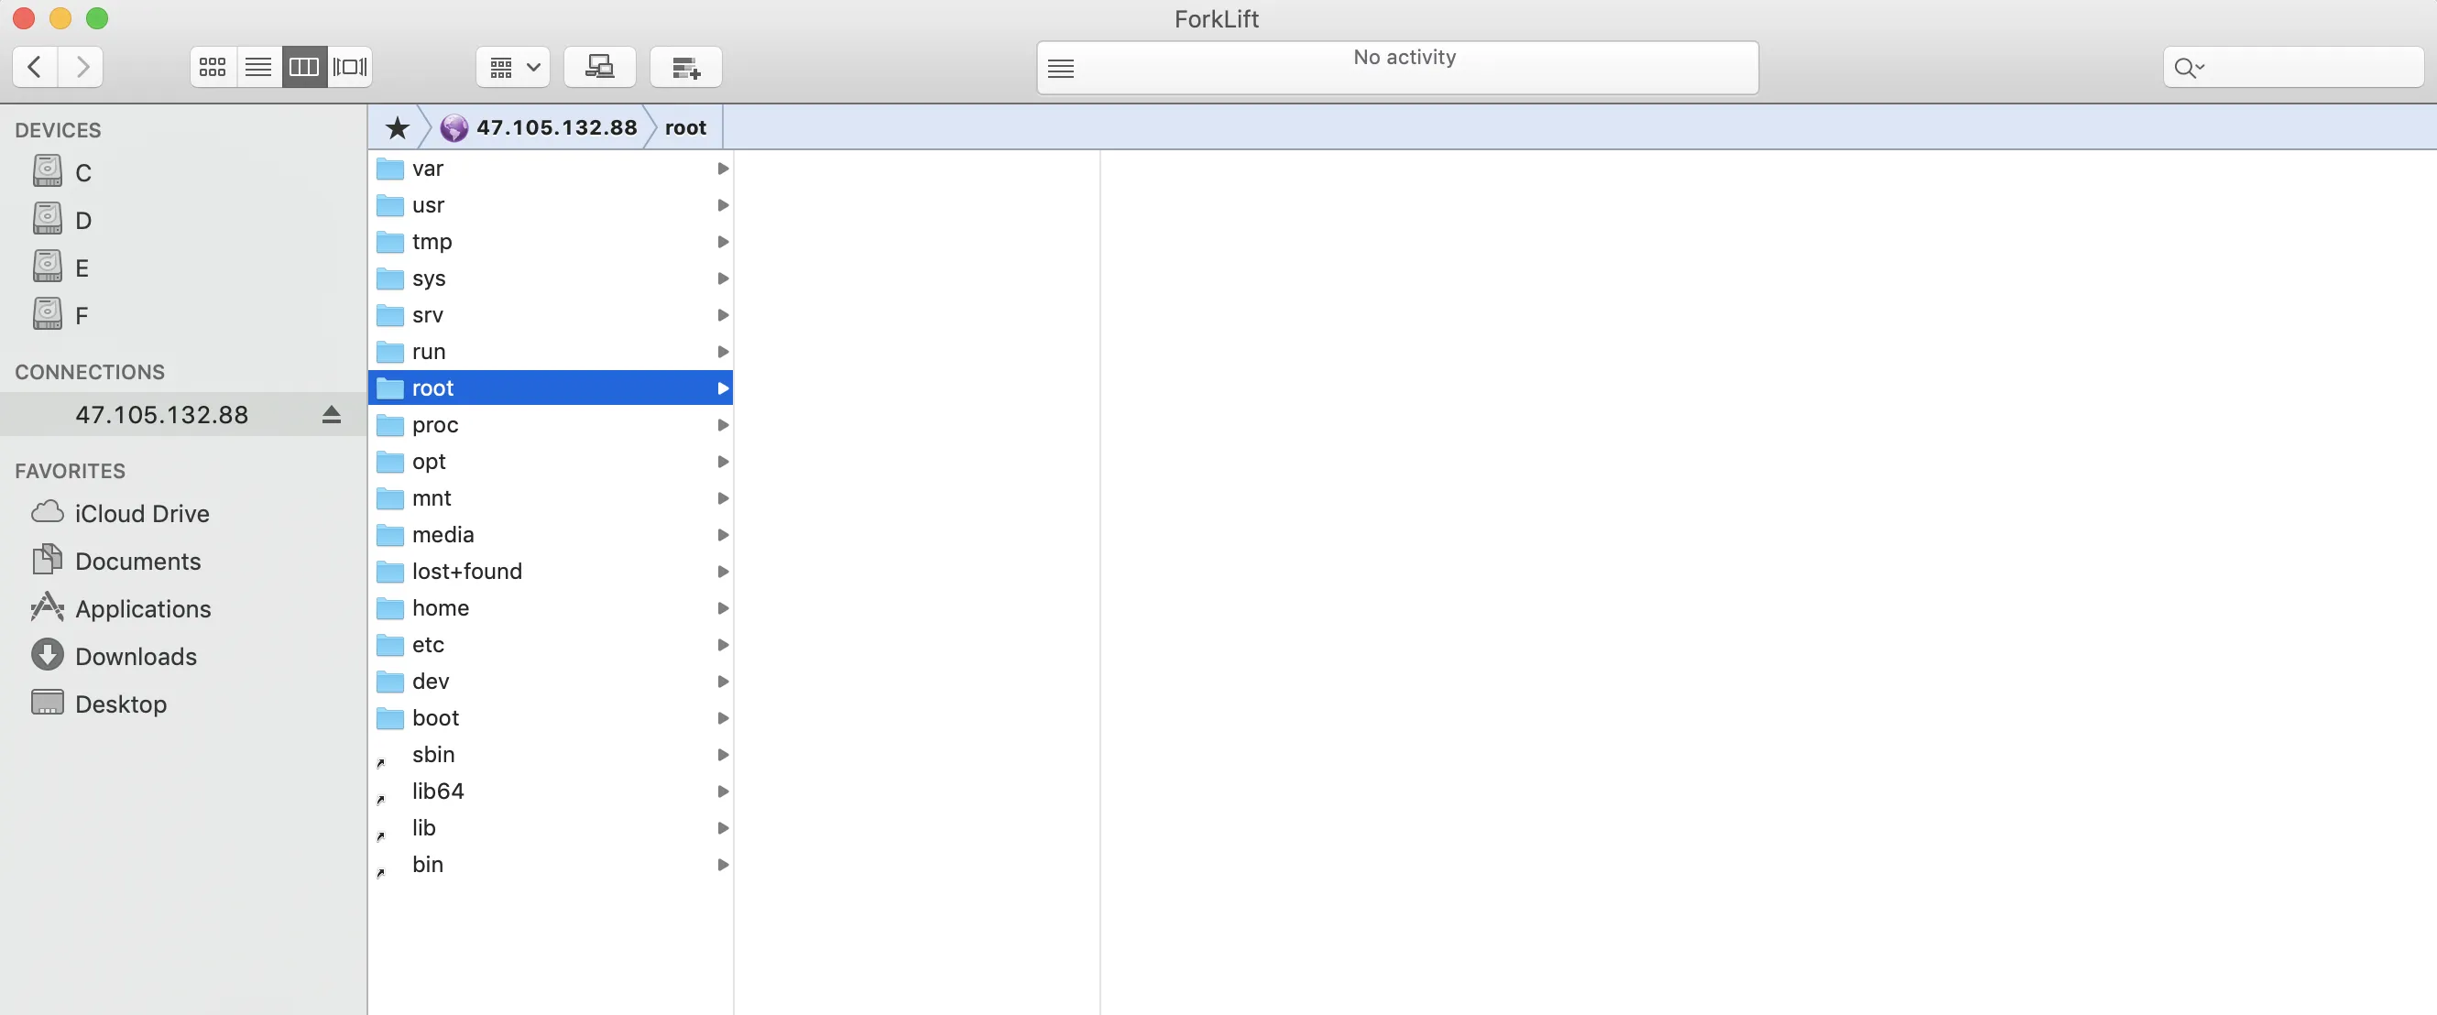This screenshot has height=1015, width=2437.
Task: Click the add pane toolbar icon
Action: tap(686, 66)
